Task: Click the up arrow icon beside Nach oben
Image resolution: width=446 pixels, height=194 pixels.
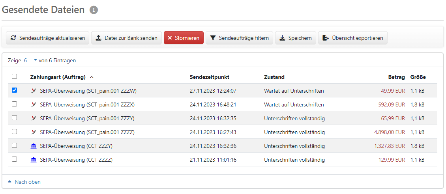Action: pos(10,182)
